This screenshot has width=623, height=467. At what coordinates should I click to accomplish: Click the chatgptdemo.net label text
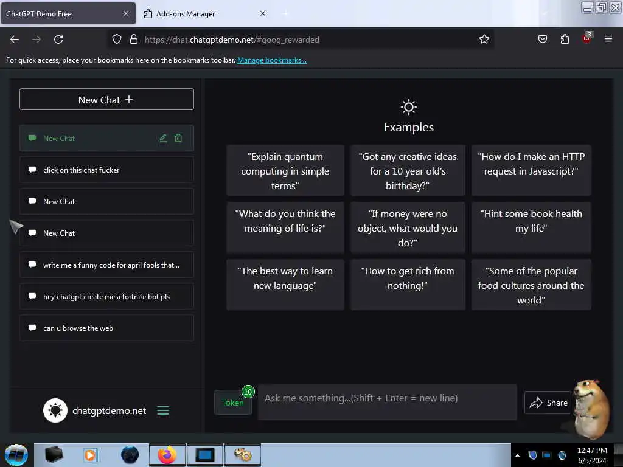(x=110, y=410)
